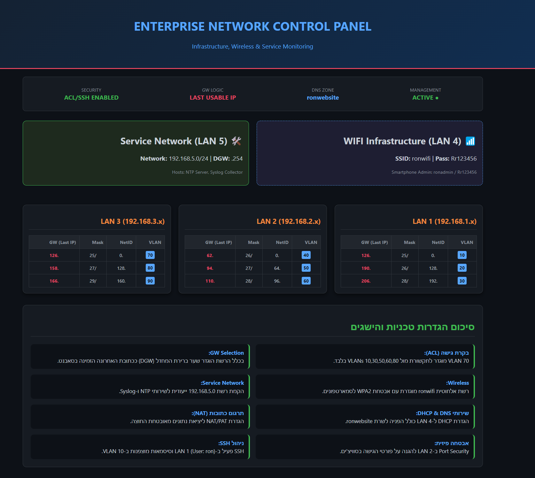Select VLAN 70 badge in LAN 3 table
The height and width of the screenshot is (478, 535).
(x=150, y=255)
